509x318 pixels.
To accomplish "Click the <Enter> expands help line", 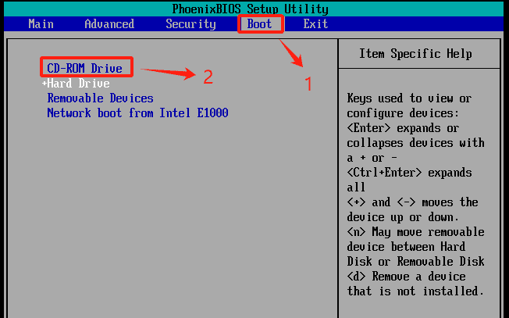I will [x=402, y=128].
